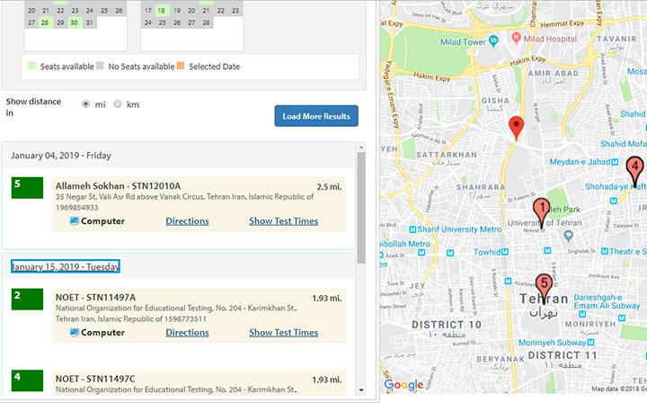Click the AMIR ABAD label on map
This screenshot has width=647, height=403.
coord(553,73)
